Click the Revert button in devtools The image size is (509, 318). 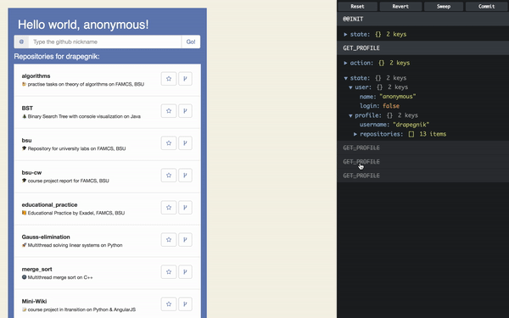pos(400,6)
